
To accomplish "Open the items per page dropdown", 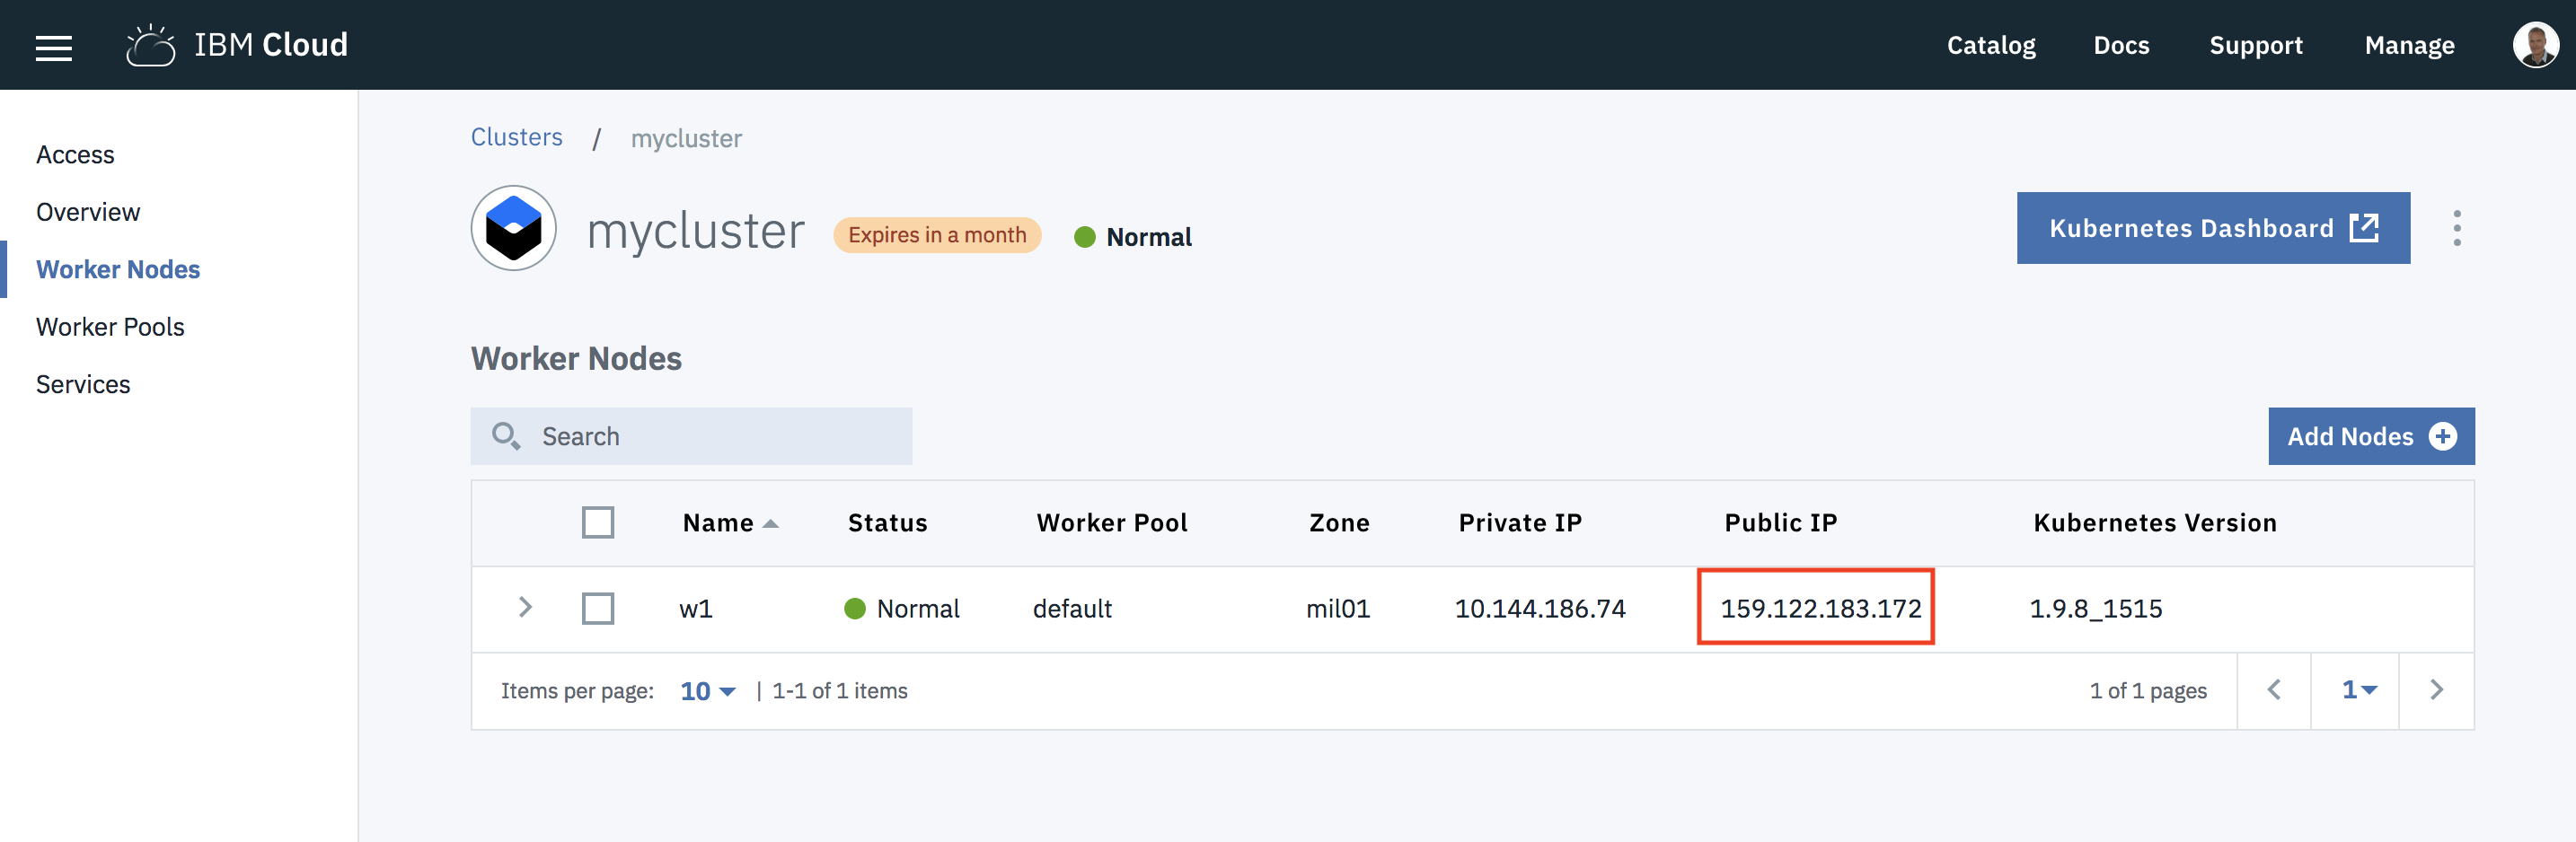I will 707,691.
